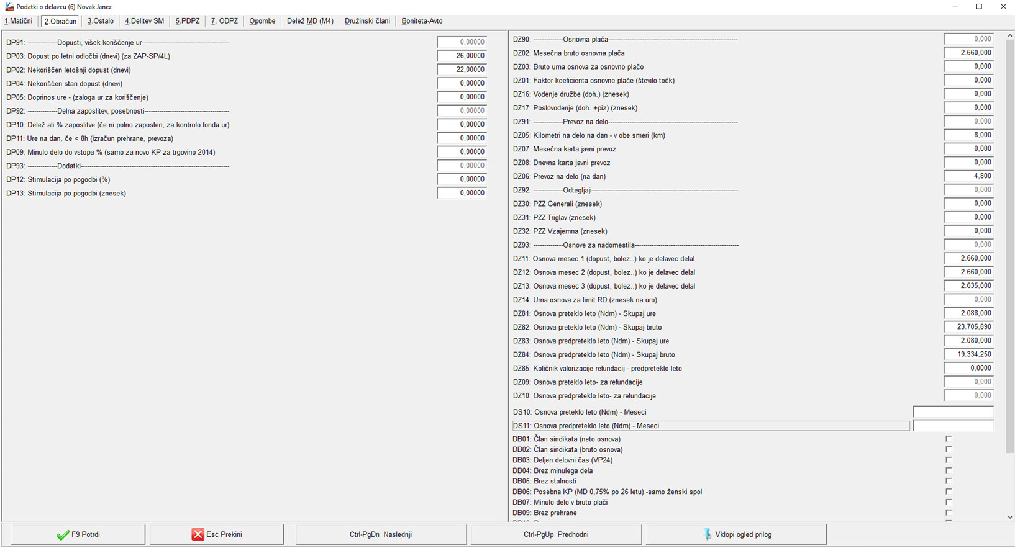The image size is (1015, 548).
Task: Click DZ32 PZZ Vzajemna field
Action: [968, 230]
